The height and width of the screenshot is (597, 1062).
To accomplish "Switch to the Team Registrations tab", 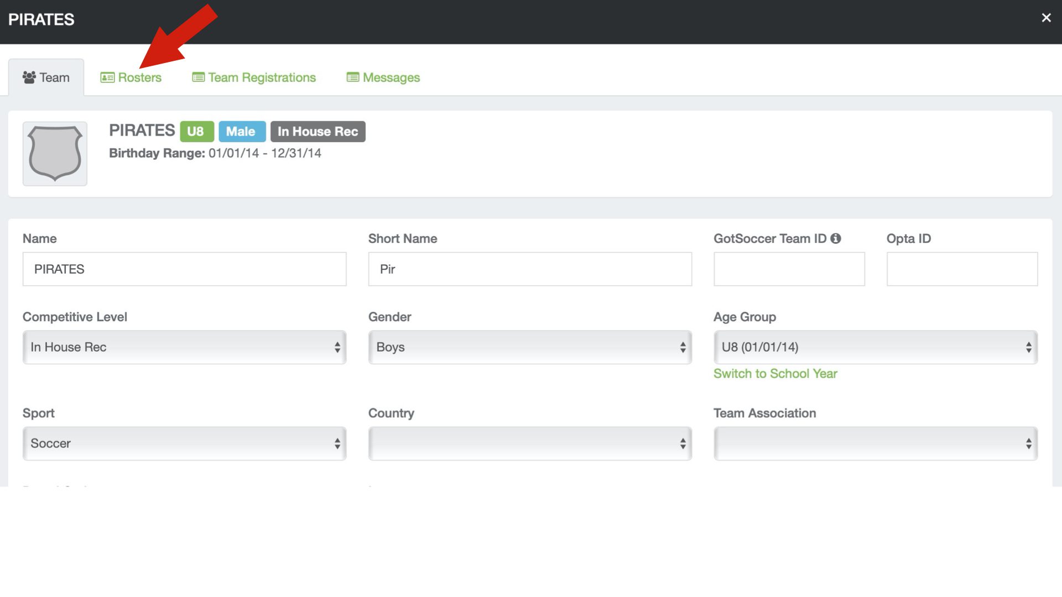I will click(262, 77).
